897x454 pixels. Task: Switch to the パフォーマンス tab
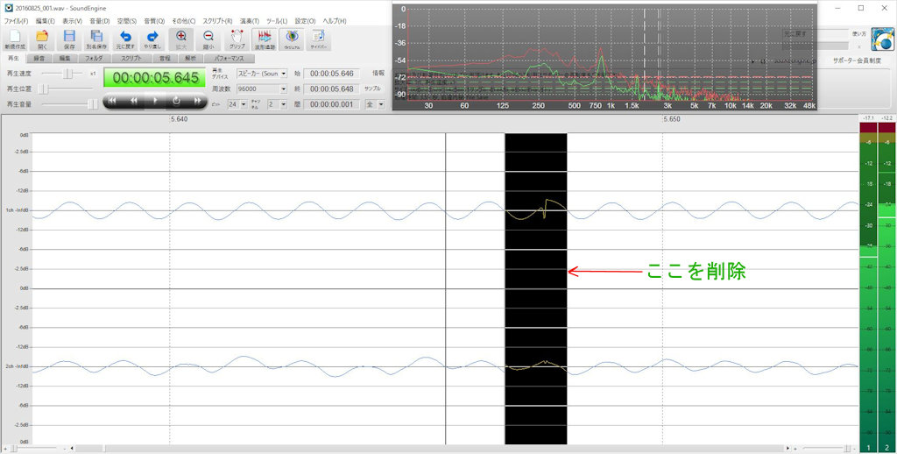click(x=229, y=59)
